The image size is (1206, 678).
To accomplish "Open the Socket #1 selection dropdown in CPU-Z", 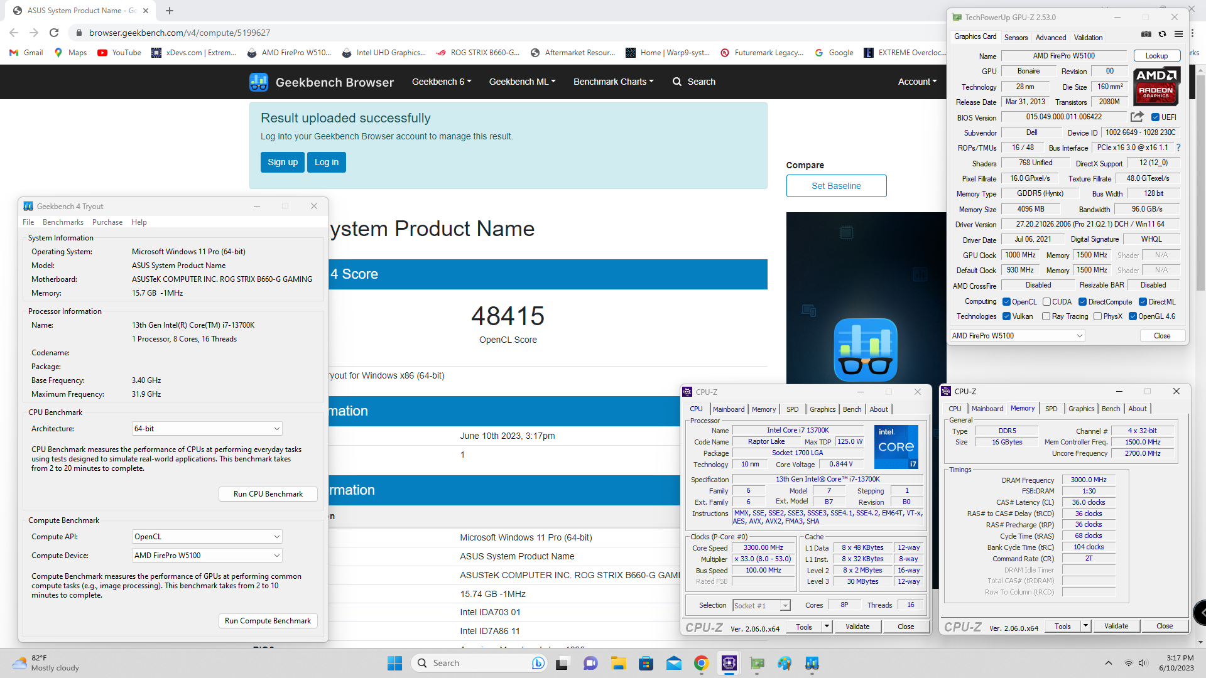I will tap(761, 606).
